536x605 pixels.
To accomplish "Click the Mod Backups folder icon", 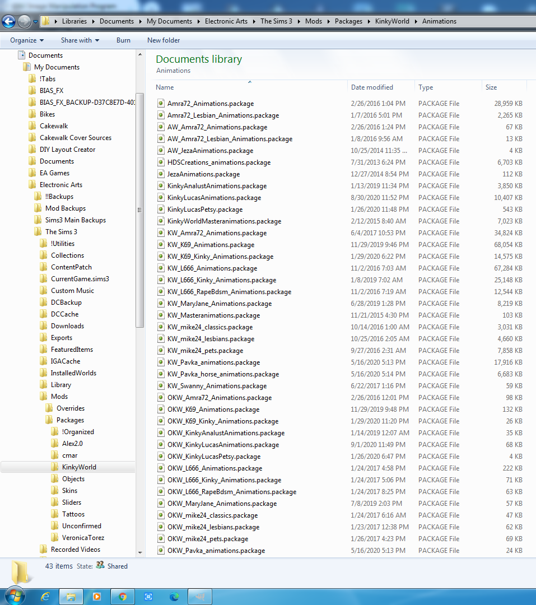I will 38,208.
